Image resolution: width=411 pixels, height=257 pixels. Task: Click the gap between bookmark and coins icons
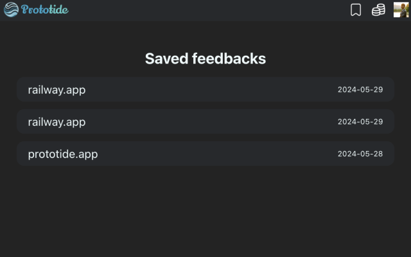[x=367, y=10]
